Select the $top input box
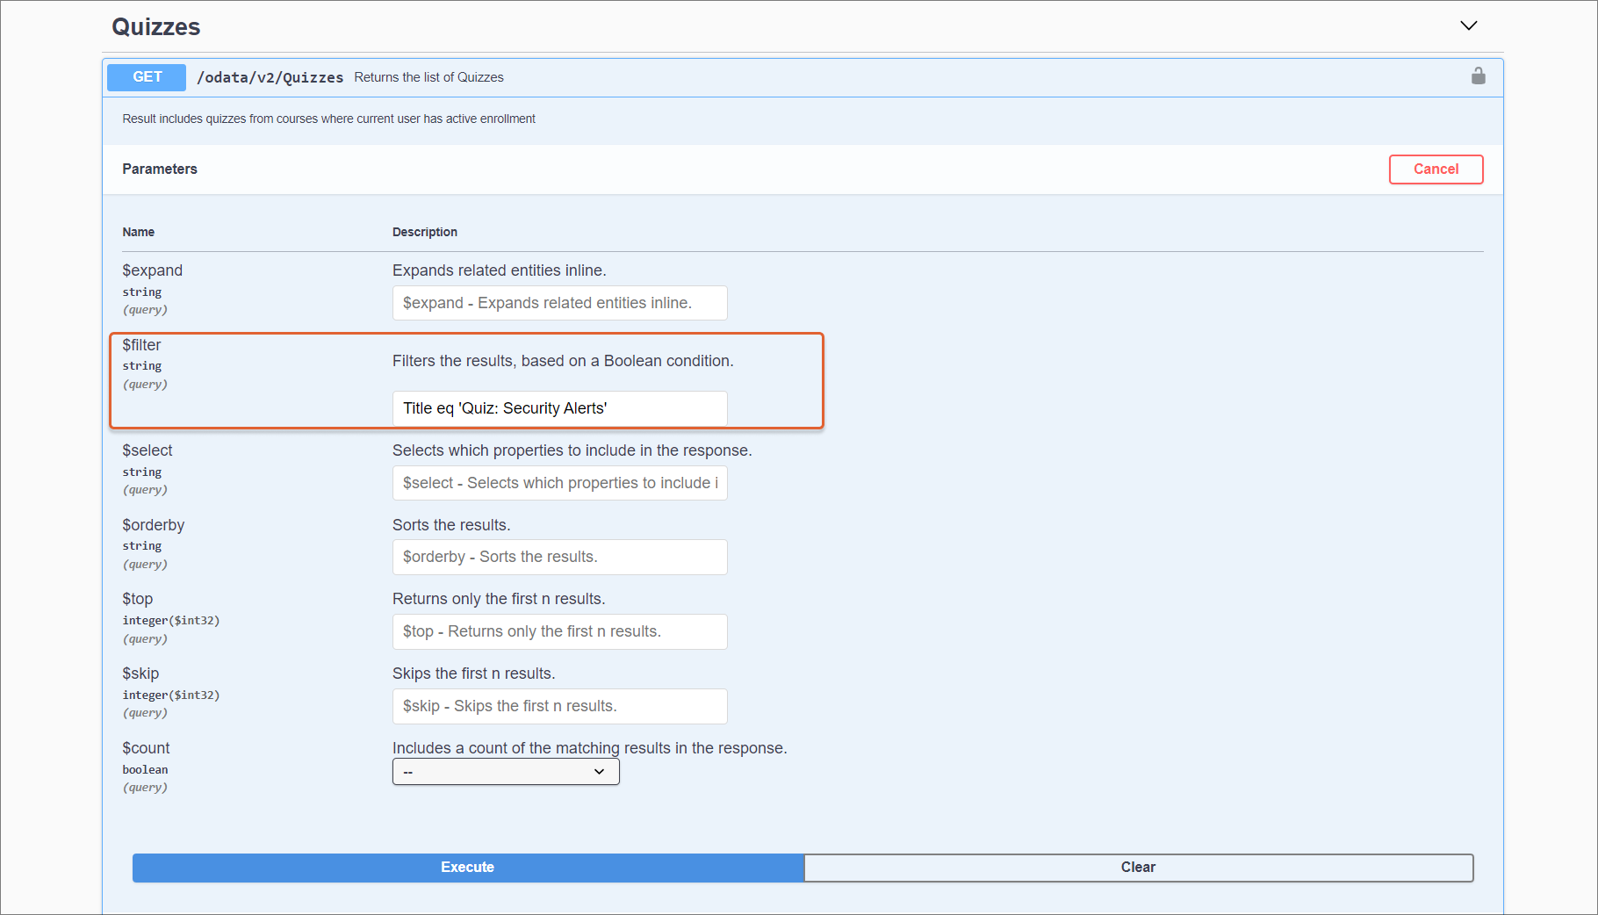 559,632
